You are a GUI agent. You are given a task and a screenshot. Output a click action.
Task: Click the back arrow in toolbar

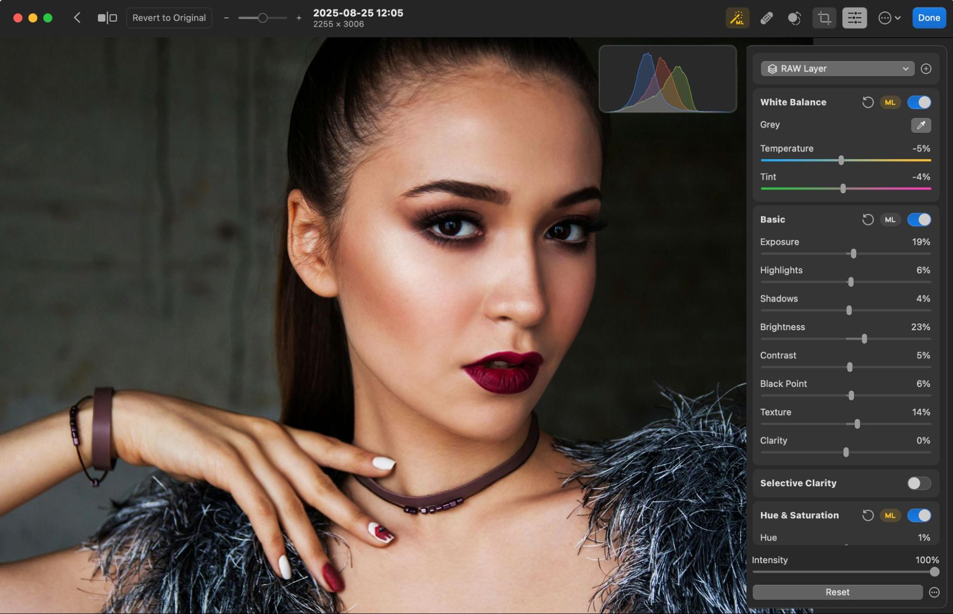pyautogui.click(x=77, y=18)
